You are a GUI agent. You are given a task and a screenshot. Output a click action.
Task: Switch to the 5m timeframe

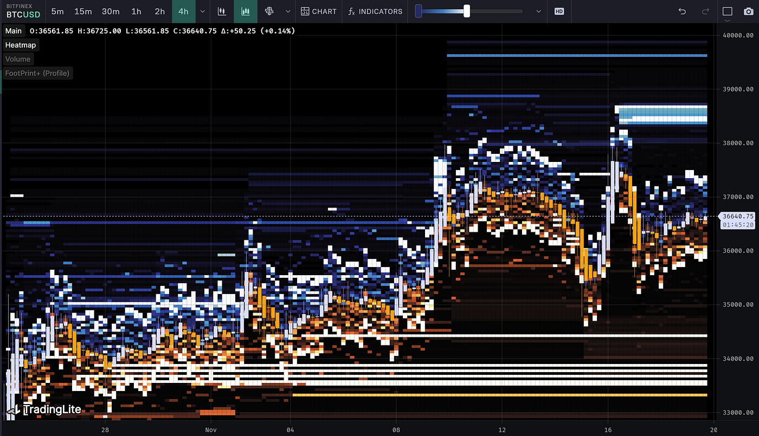57,11
